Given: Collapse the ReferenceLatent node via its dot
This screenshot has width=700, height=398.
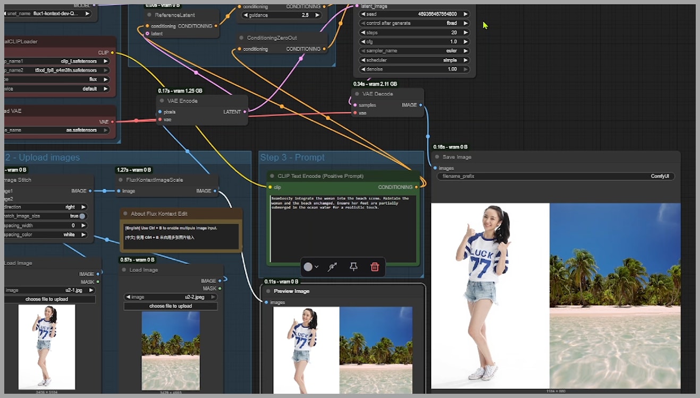Looking at the screenshot, I should click(149, 15).
